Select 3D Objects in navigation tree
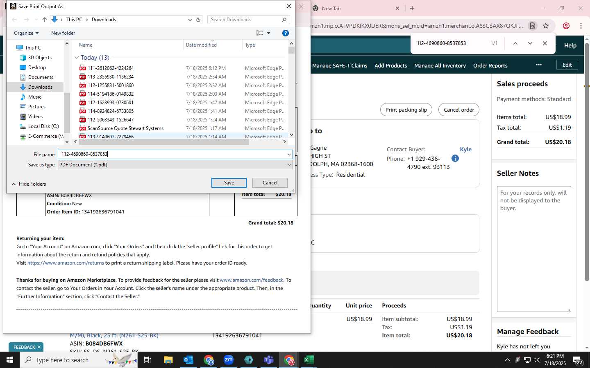The height and width of the screenshot is (368, 590). (40, 58)
